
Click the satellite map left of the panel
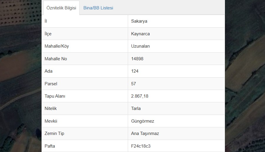pyautogui.click(x=21, y=76)
